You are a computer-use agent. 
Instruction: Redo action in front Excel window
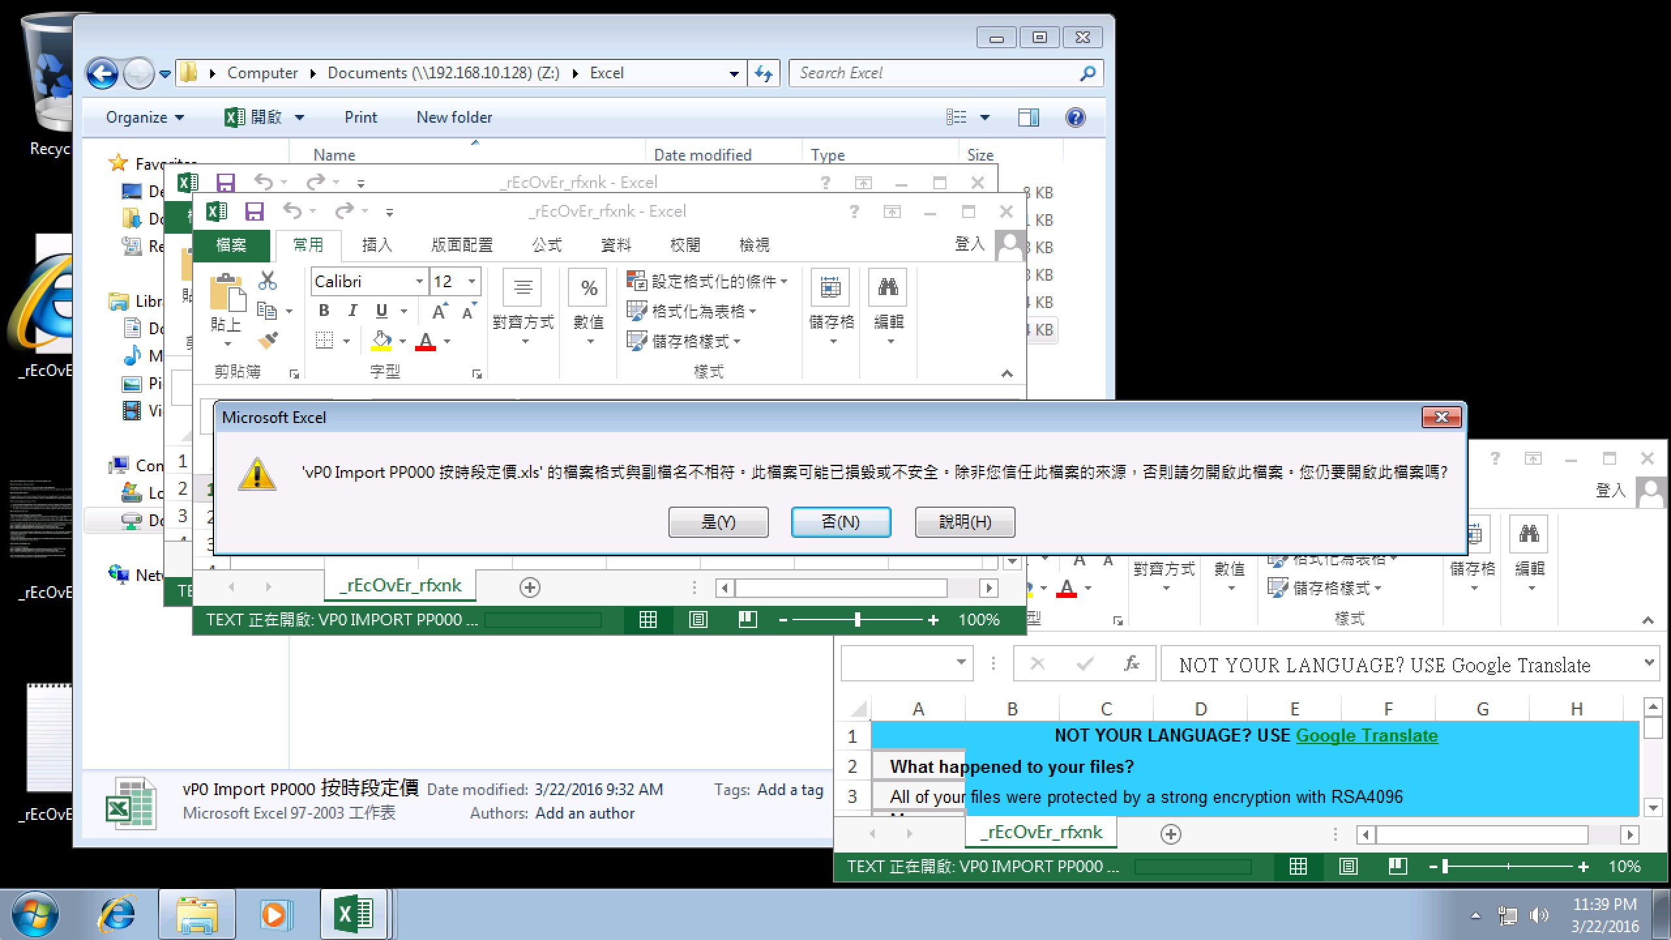(x=344, y=211)
